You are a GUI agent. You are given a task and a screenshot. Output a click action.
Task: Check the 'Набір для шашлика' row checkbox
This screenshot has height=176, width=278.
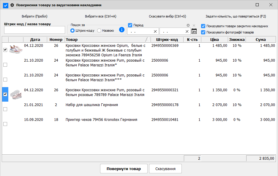coord(5,109)
